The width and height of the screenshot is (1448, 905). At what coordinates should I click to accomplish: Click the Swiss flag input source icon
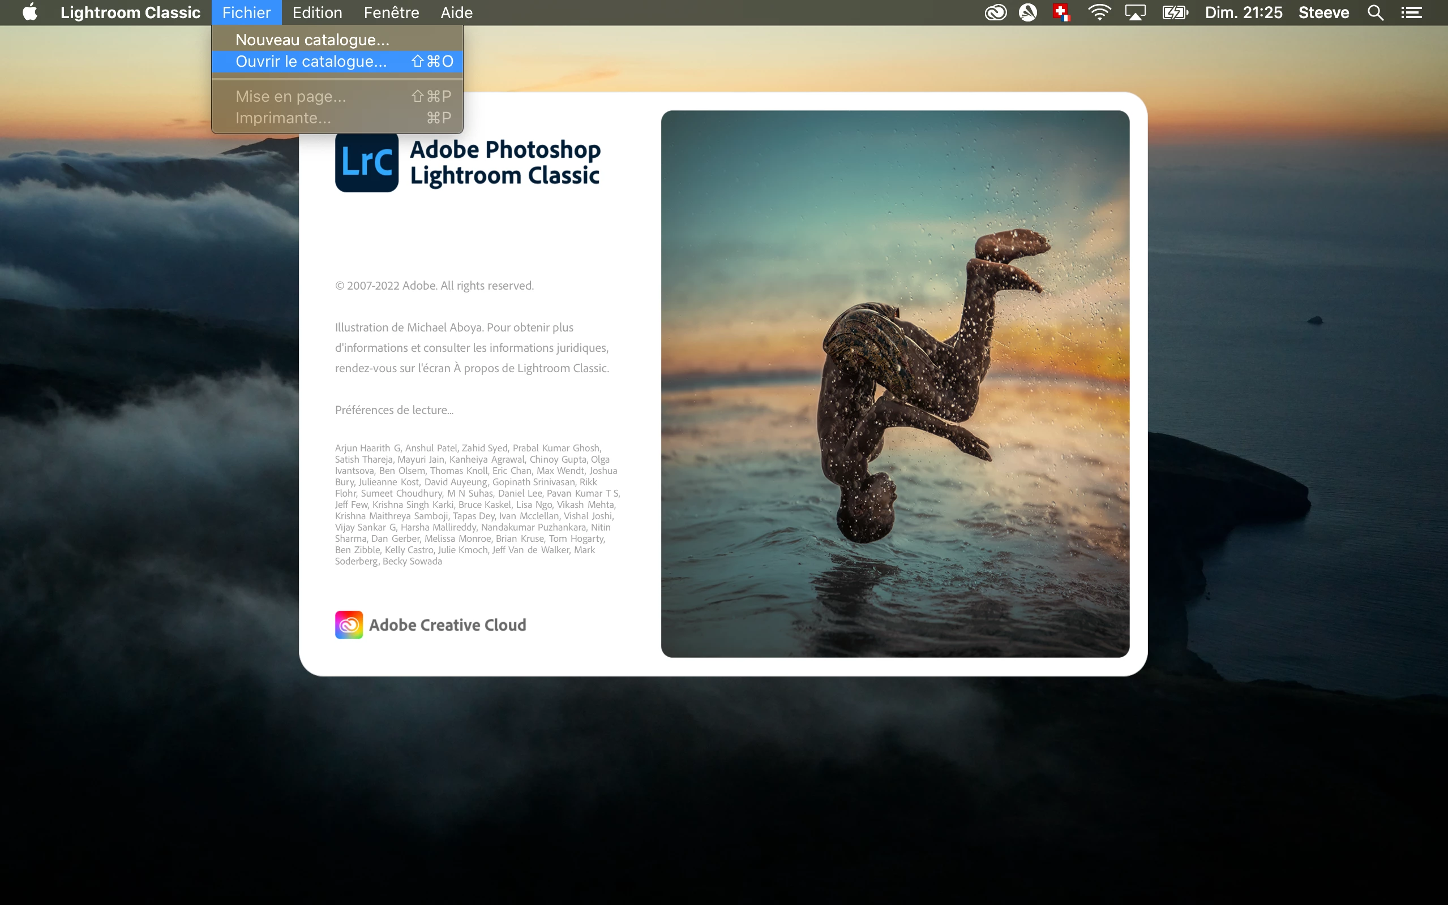1061,12
